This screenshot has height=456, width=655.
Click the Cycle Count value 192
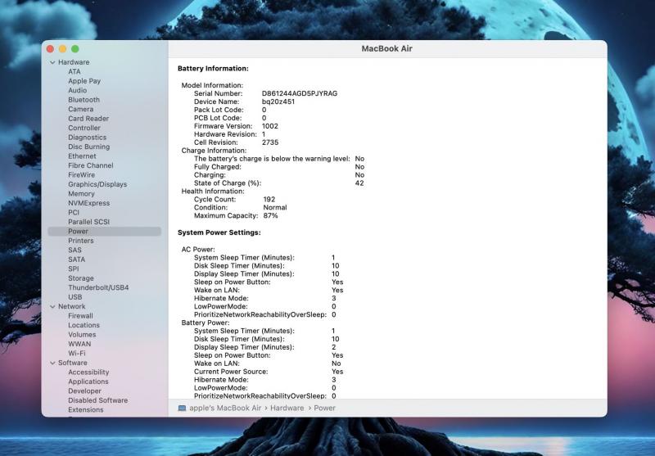coord(269,199)
